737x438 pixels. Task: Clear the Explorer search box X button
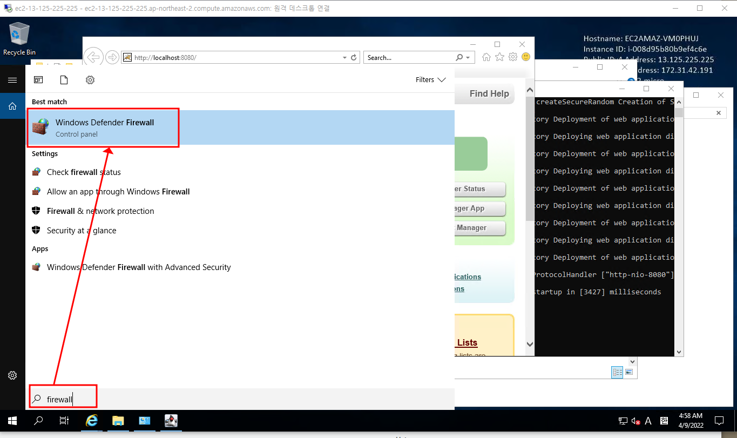click(x=718, y=113)
